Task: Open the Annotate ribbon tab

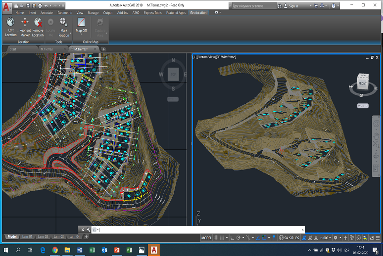Action: click(47, 13)
